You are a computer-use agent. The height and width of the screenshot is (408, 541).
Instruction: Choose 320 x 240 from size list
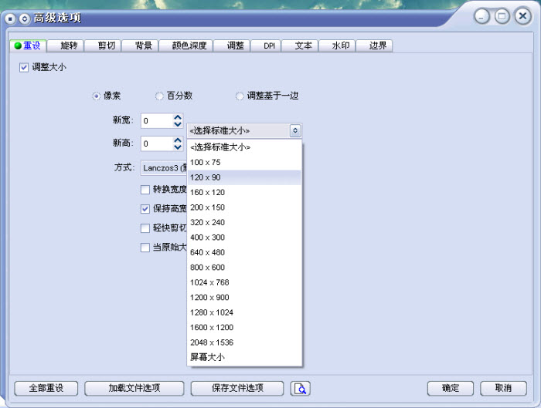click(x=244, y=222)
